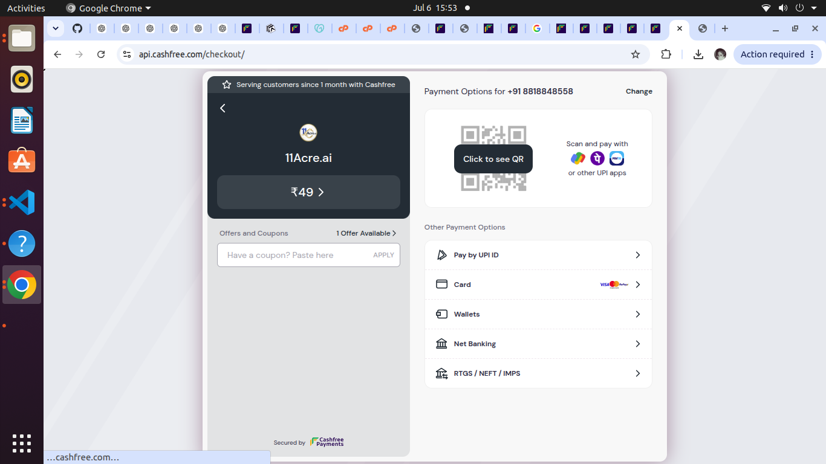This screenshot has height=464, width=826.
Task: Switch to the GitHub browser tab
Action: point(77,28)
